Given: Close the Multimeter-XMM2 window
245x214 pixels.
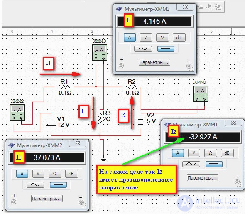Looking at the screenshot, I should [78, 143].
